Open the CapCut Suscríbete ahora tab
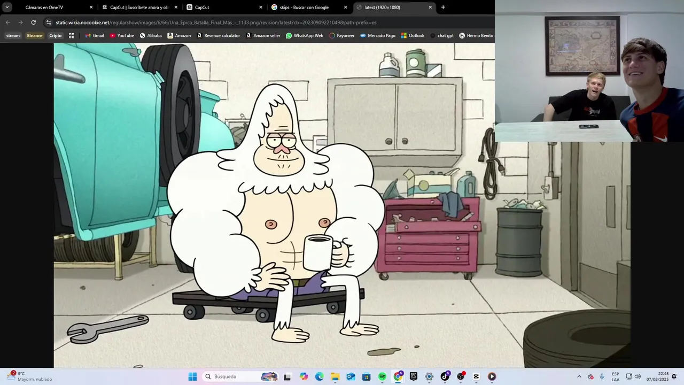This screenshot has width=684, height=385. 139,7
